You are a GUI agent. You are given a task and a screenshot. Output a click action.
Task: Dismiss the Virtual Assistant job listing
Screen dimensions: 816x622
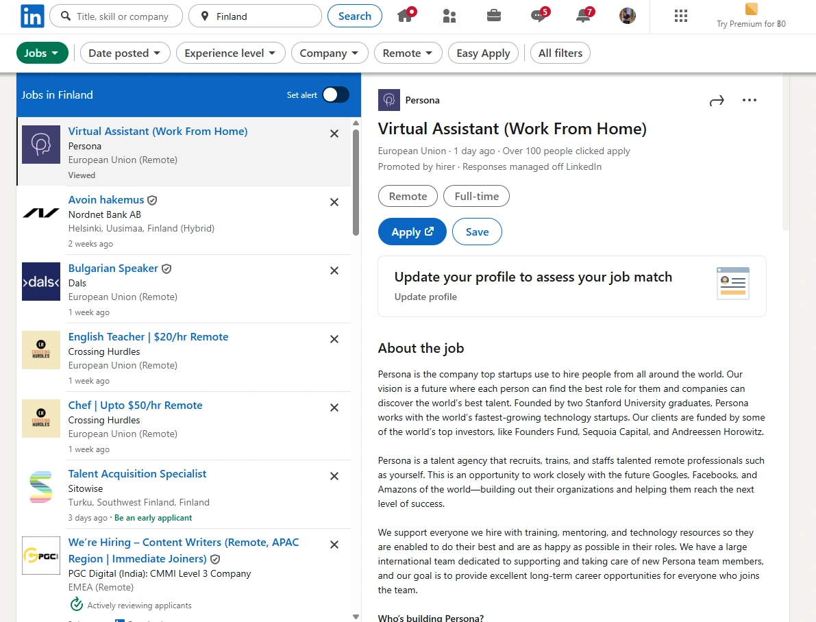(x=334, y=134)
